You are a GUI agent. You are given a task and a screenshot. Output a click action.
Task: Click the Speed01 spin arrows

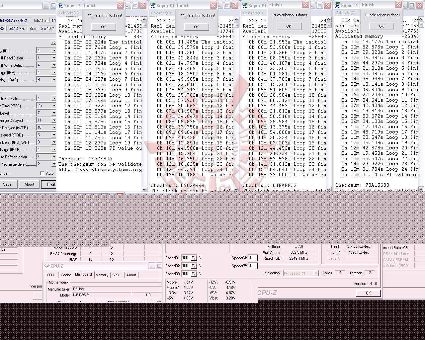[x=194, y=258]
